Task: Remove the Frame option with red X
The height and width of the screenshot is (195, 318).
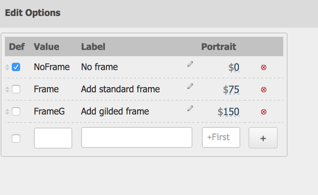Action: coord(263,90)
